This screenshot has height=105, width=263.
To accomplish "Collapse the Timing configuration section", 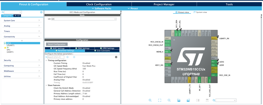I will (46, 60).
